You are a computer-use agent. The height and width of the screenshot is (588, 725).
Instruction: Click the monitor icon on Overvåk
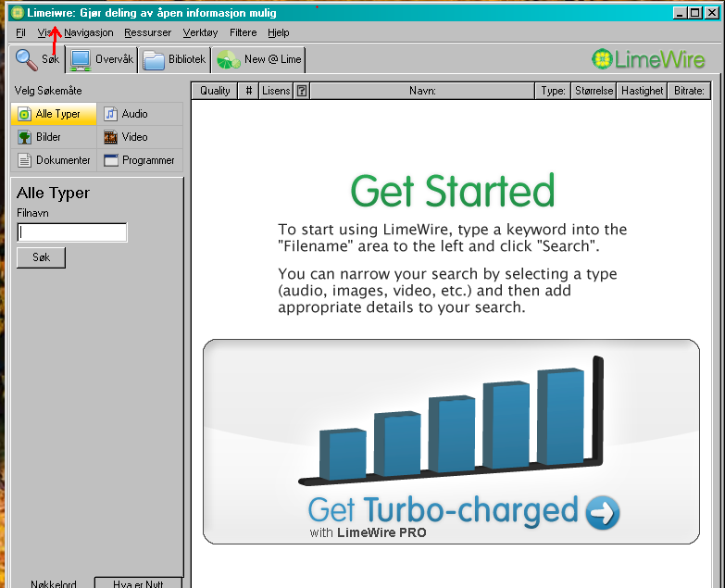click(x=81, y=61)
